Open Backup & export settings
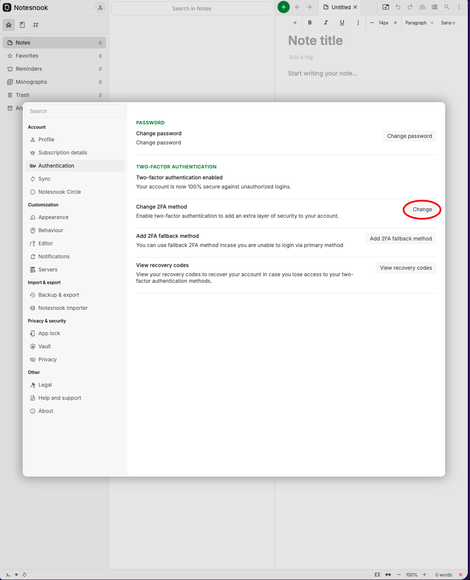 point(75,295)
